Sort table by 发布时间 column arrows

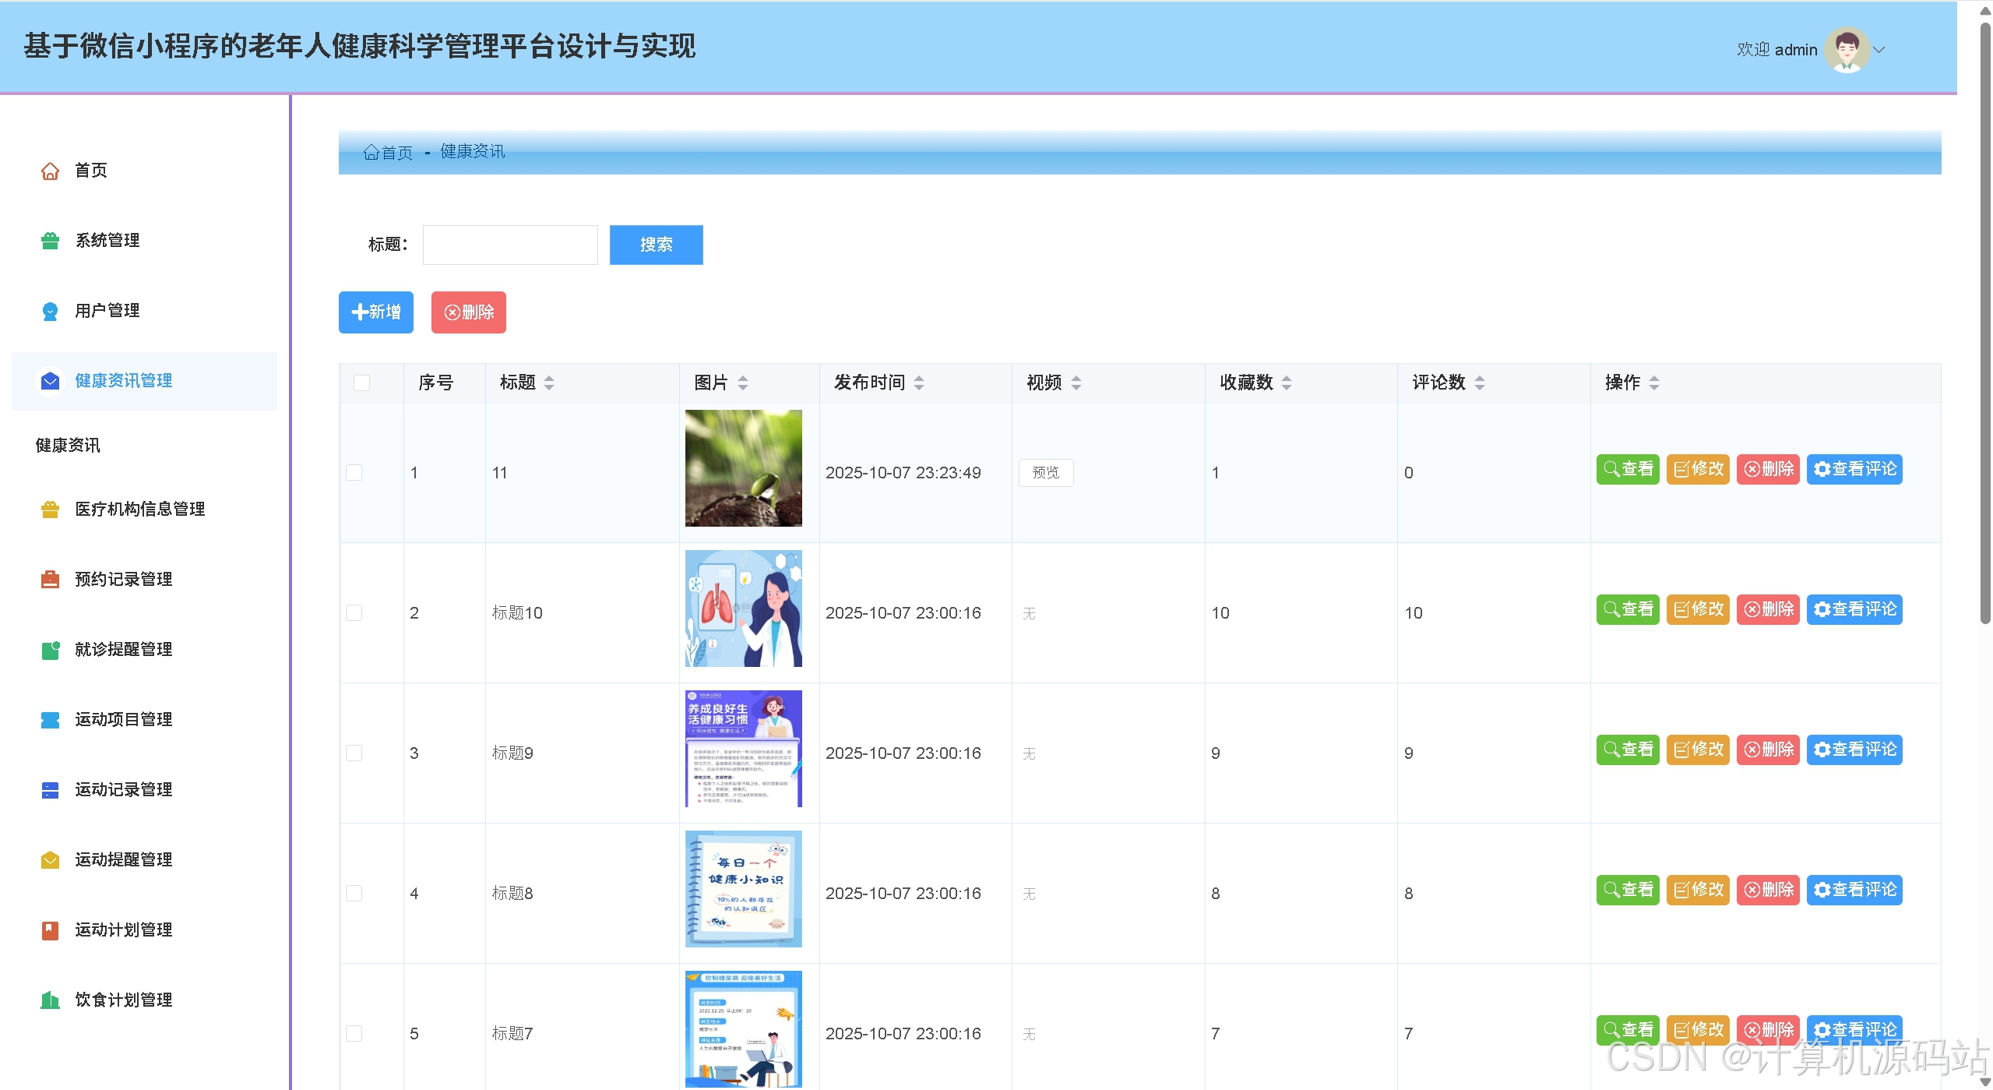click(x=919, y=383)
